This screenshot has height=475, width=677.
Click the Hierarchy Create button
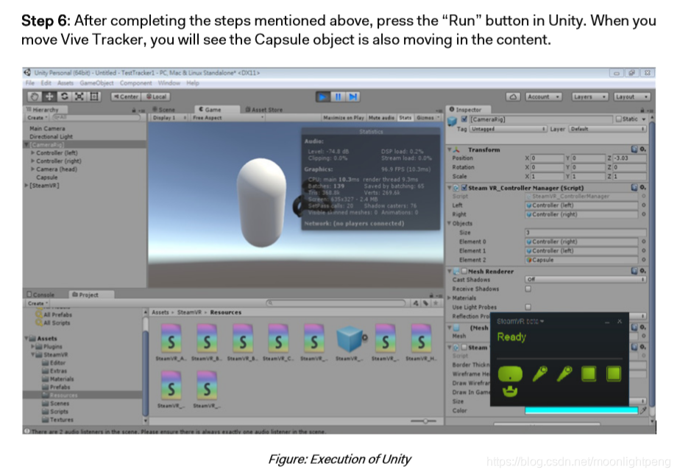(x=37, y=118)
